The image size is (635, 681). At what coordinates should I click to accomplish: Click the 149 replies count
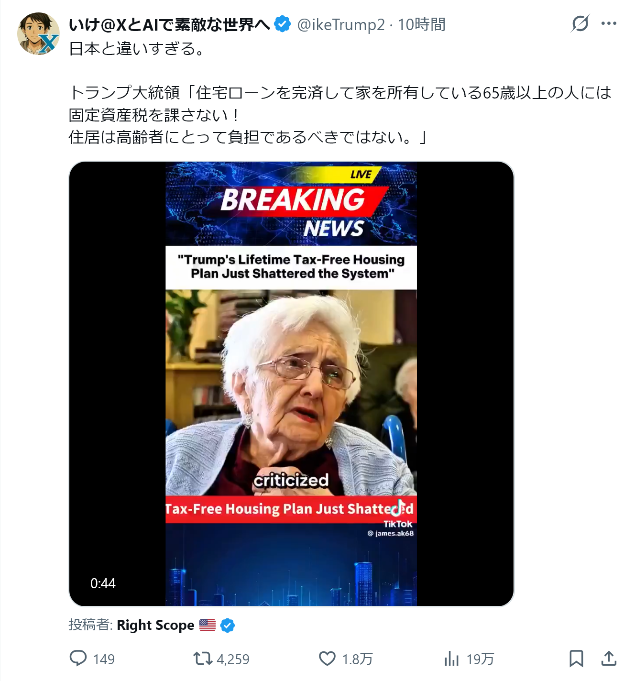point(104,659)
